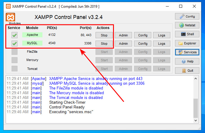Open the Tomcat Config menu

[x=143, y=69]
